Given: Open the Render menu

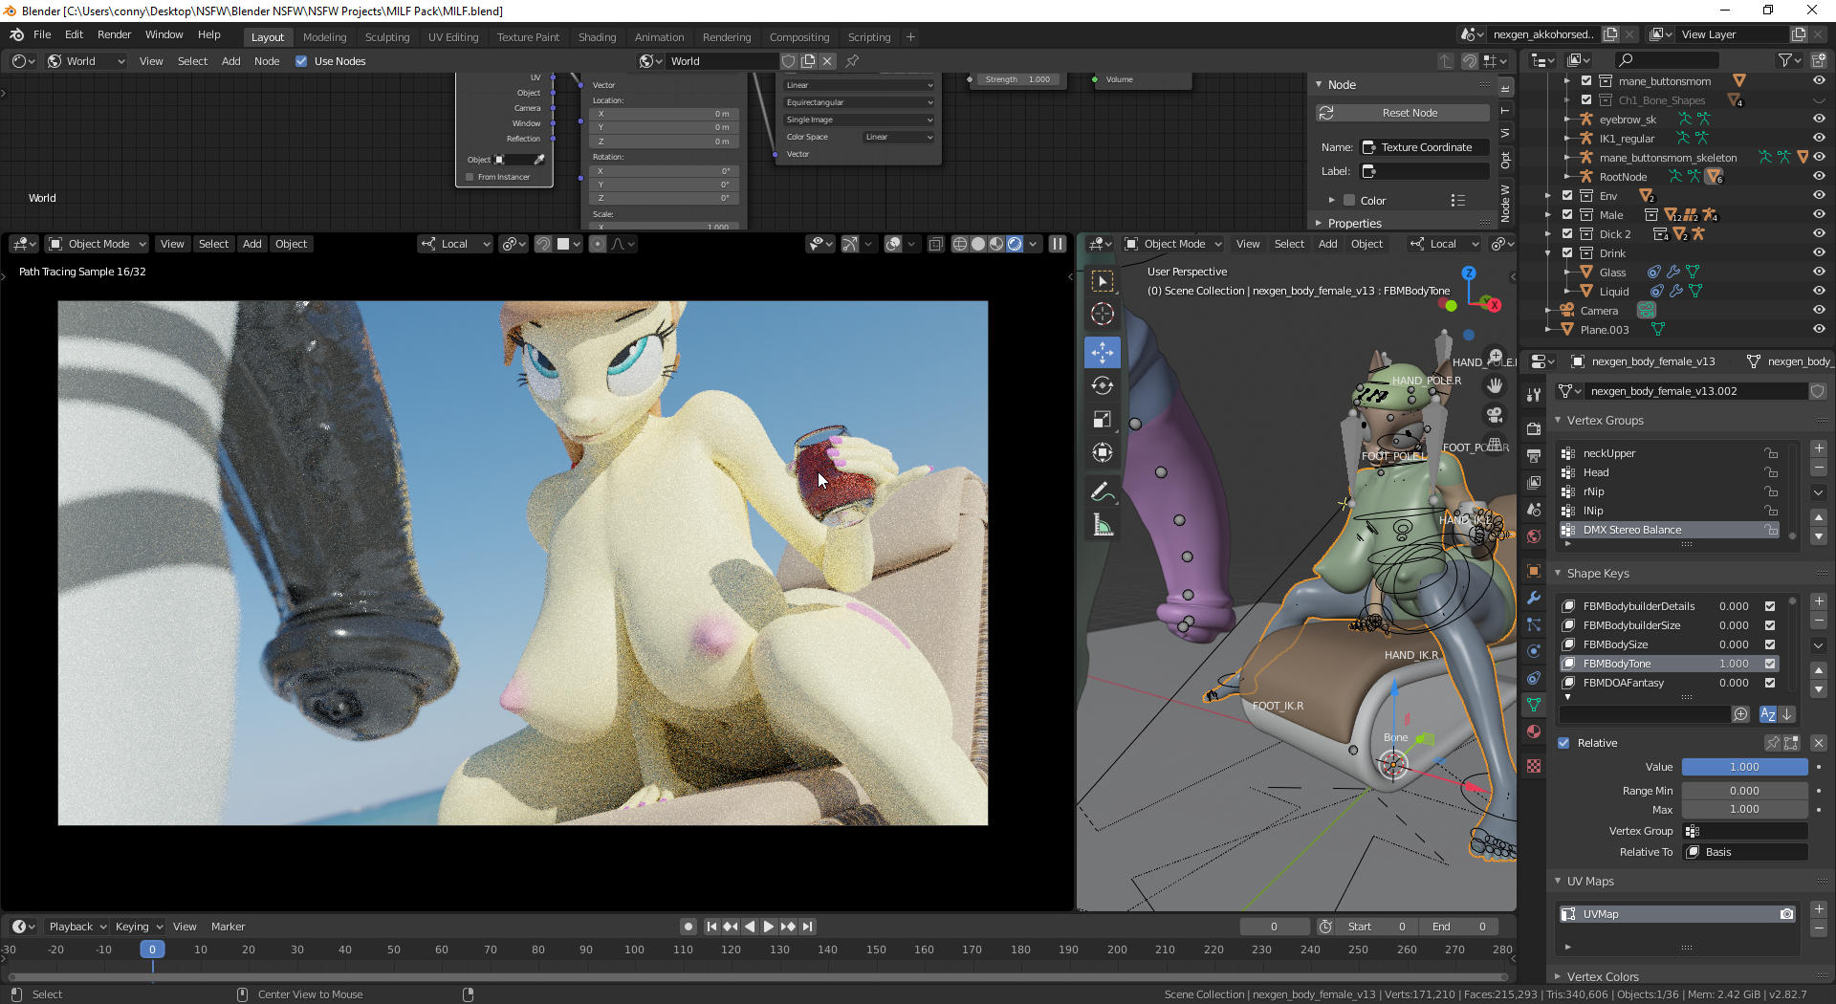Looking at the screenshot, I should [x=114, y=34].
